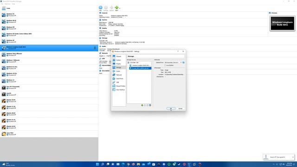Click green add controller icon below storage tree
297x167 pixels.
[142, 105]
